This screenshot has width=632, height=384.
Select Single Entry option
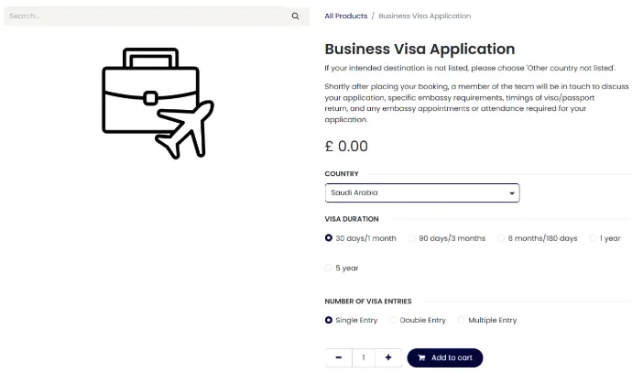[x=329, y=320]
